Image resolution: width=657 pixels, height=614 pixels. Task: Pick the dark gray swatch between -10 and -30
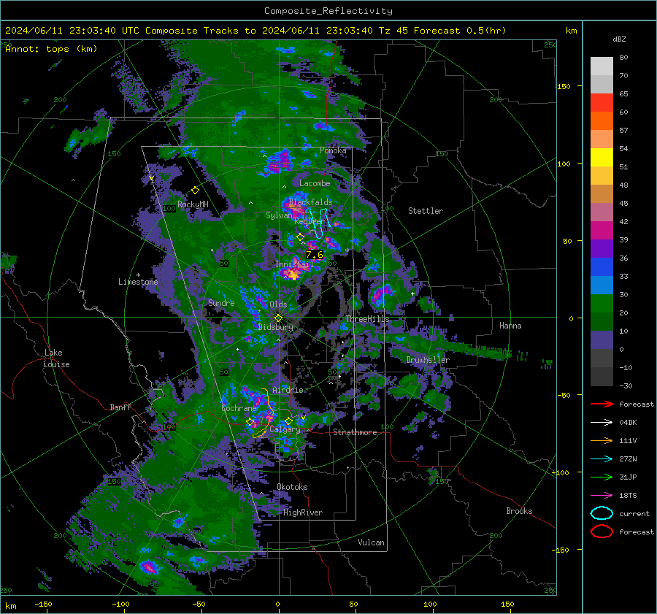click(602, 377)
